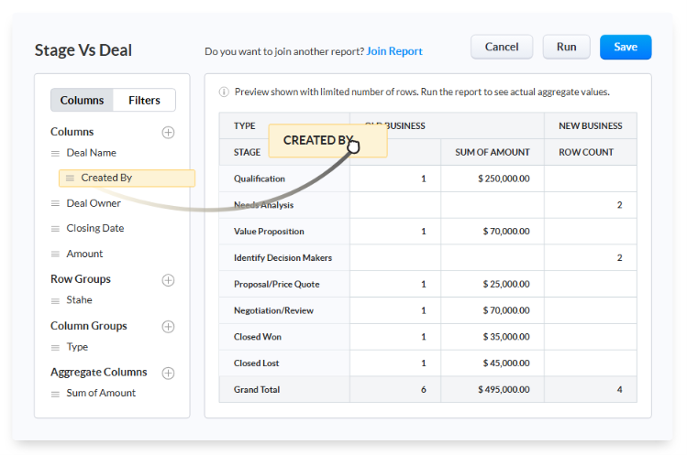The image size is (687, 455).
Task: Click the Needs Analysis row label
Action: point(264,205)
